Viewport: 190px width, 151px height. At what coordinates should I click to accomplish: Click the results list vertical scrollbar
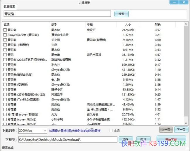186,73
